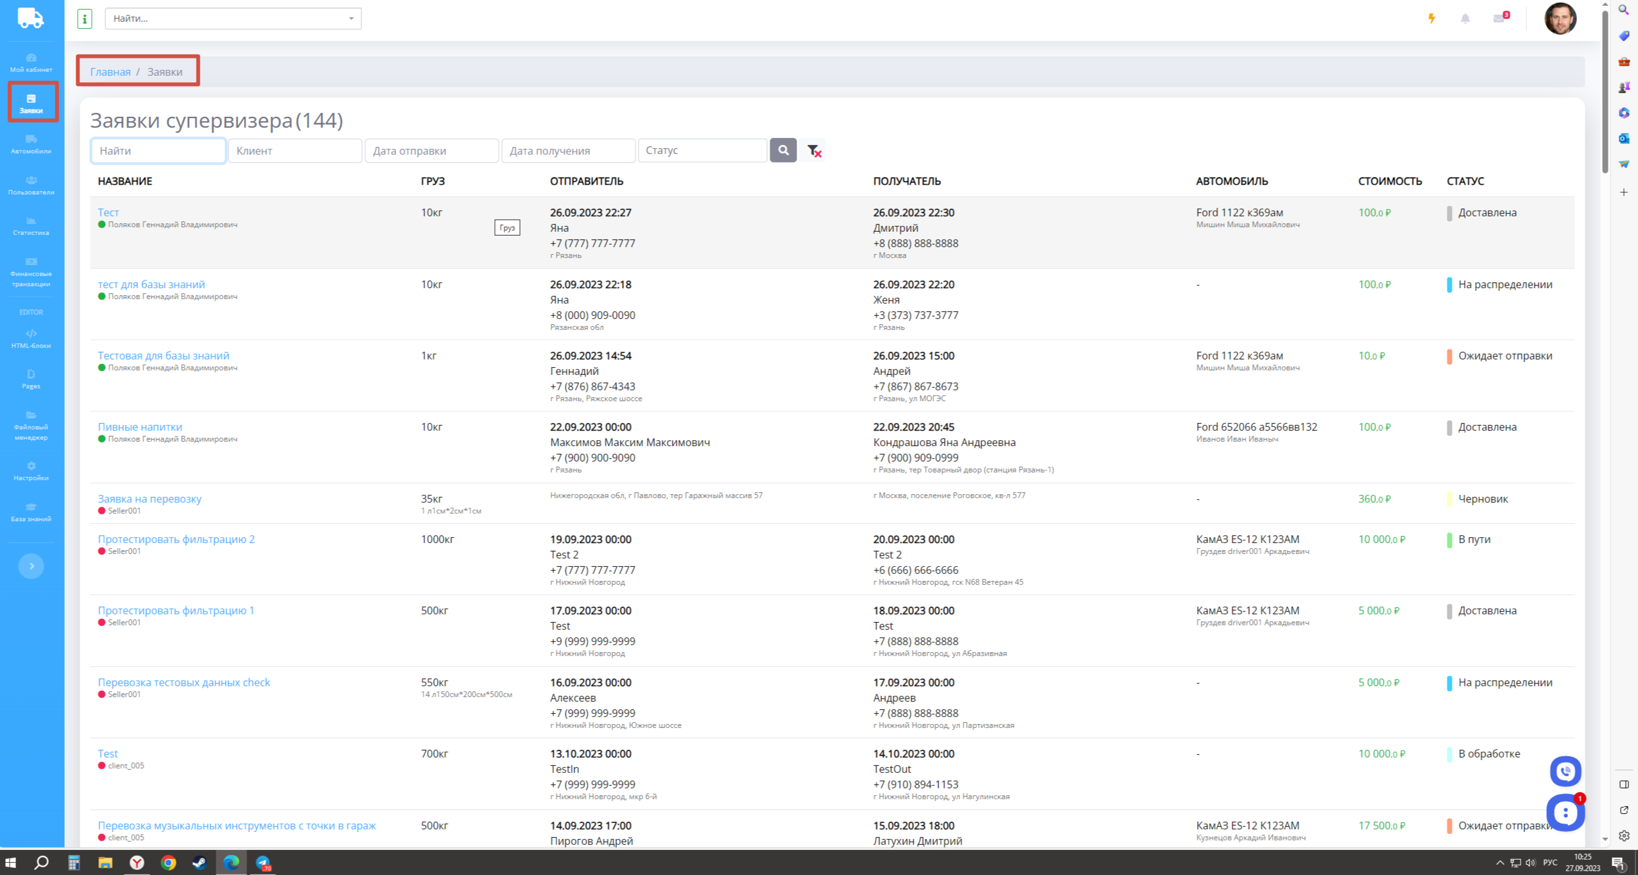This screenshot has height=875, width=1638.
Task: Click into the Клиент filter field
Action: (x=295, y=151)
